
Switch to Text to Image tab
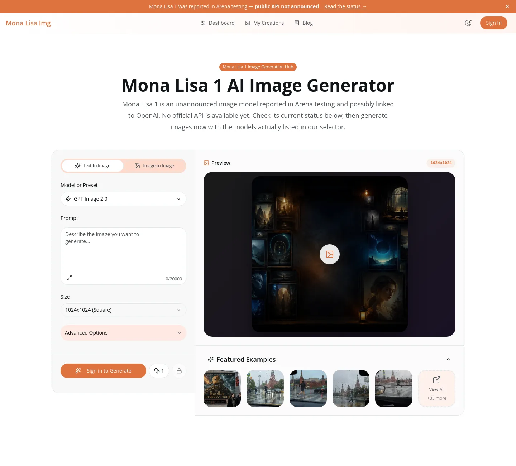click(92, 166)
